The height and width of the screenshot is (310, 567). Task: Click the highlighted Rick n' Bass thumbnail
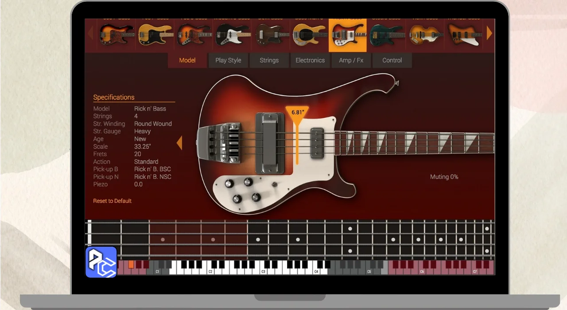[348, 35]
